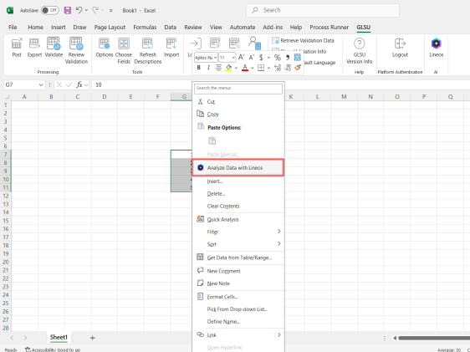Click the center align icon in mini toolbar
470x352 pixels.
[x=218, y=68]
